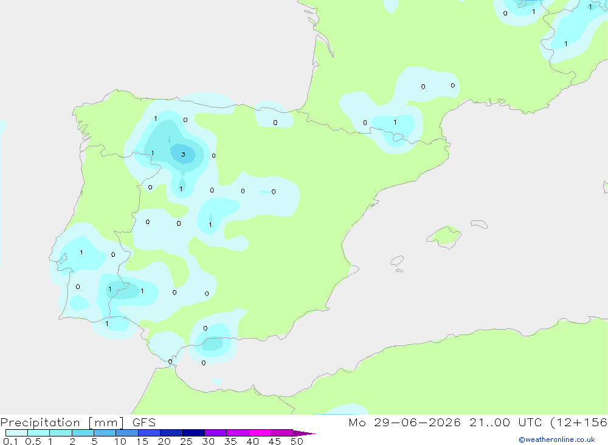This screenshot has width=608, height=445.
Task: Pick the 1–2 mm legend color swatch
Action: [60, 433]
